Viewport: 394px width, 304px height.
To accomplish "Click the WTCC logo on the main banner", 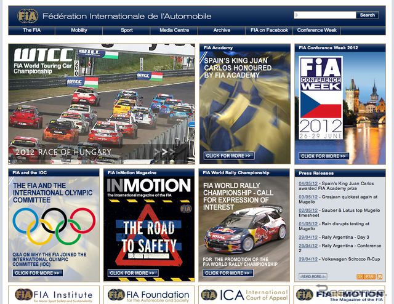I will (44, 55).
